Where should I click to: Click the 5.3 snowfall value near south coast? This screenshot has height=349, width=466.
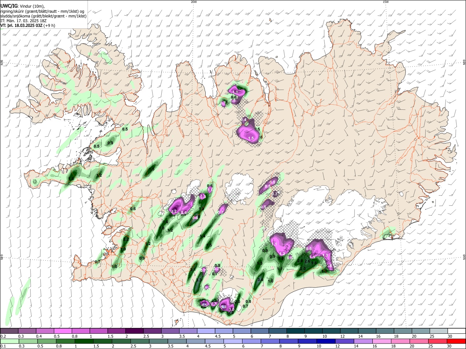224,307
